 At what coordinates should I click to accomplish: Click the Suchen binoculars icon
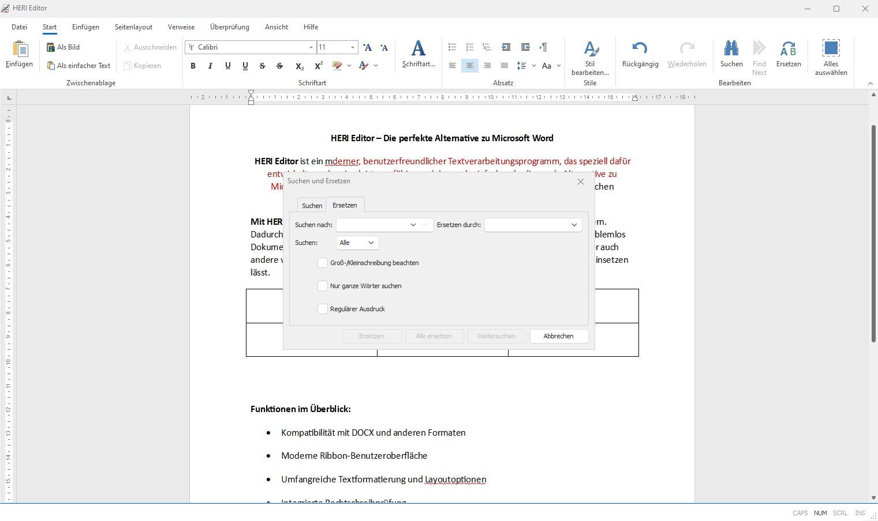(x=731, y=48)
